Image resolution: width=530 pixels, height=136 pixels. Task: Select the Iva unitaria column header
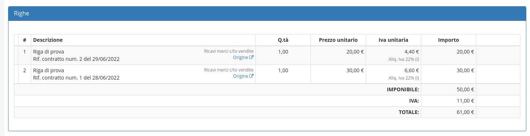(393, 40)
